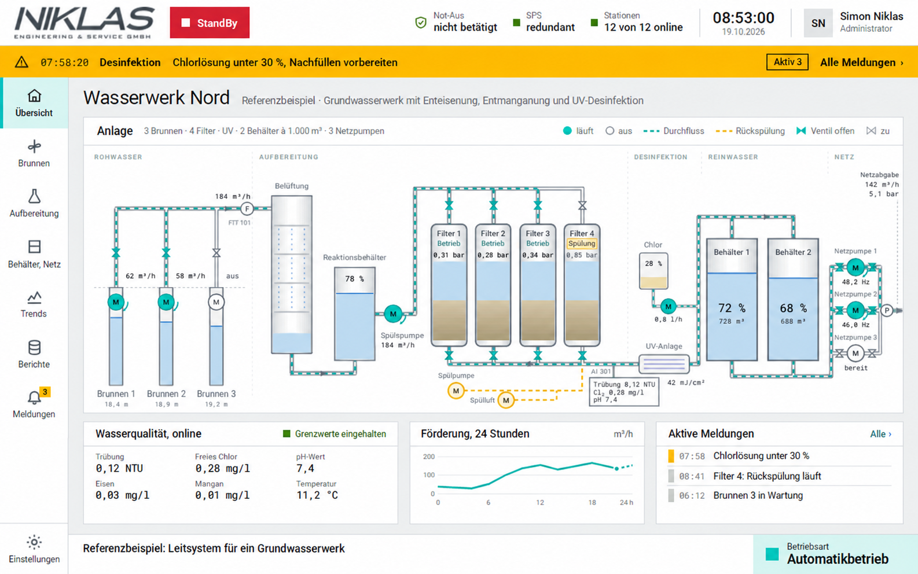Toggle the closed Brunnen 3 valve
Image resolution: width=918 pixels, height=574 pixels.
click(x=216, y=253)
